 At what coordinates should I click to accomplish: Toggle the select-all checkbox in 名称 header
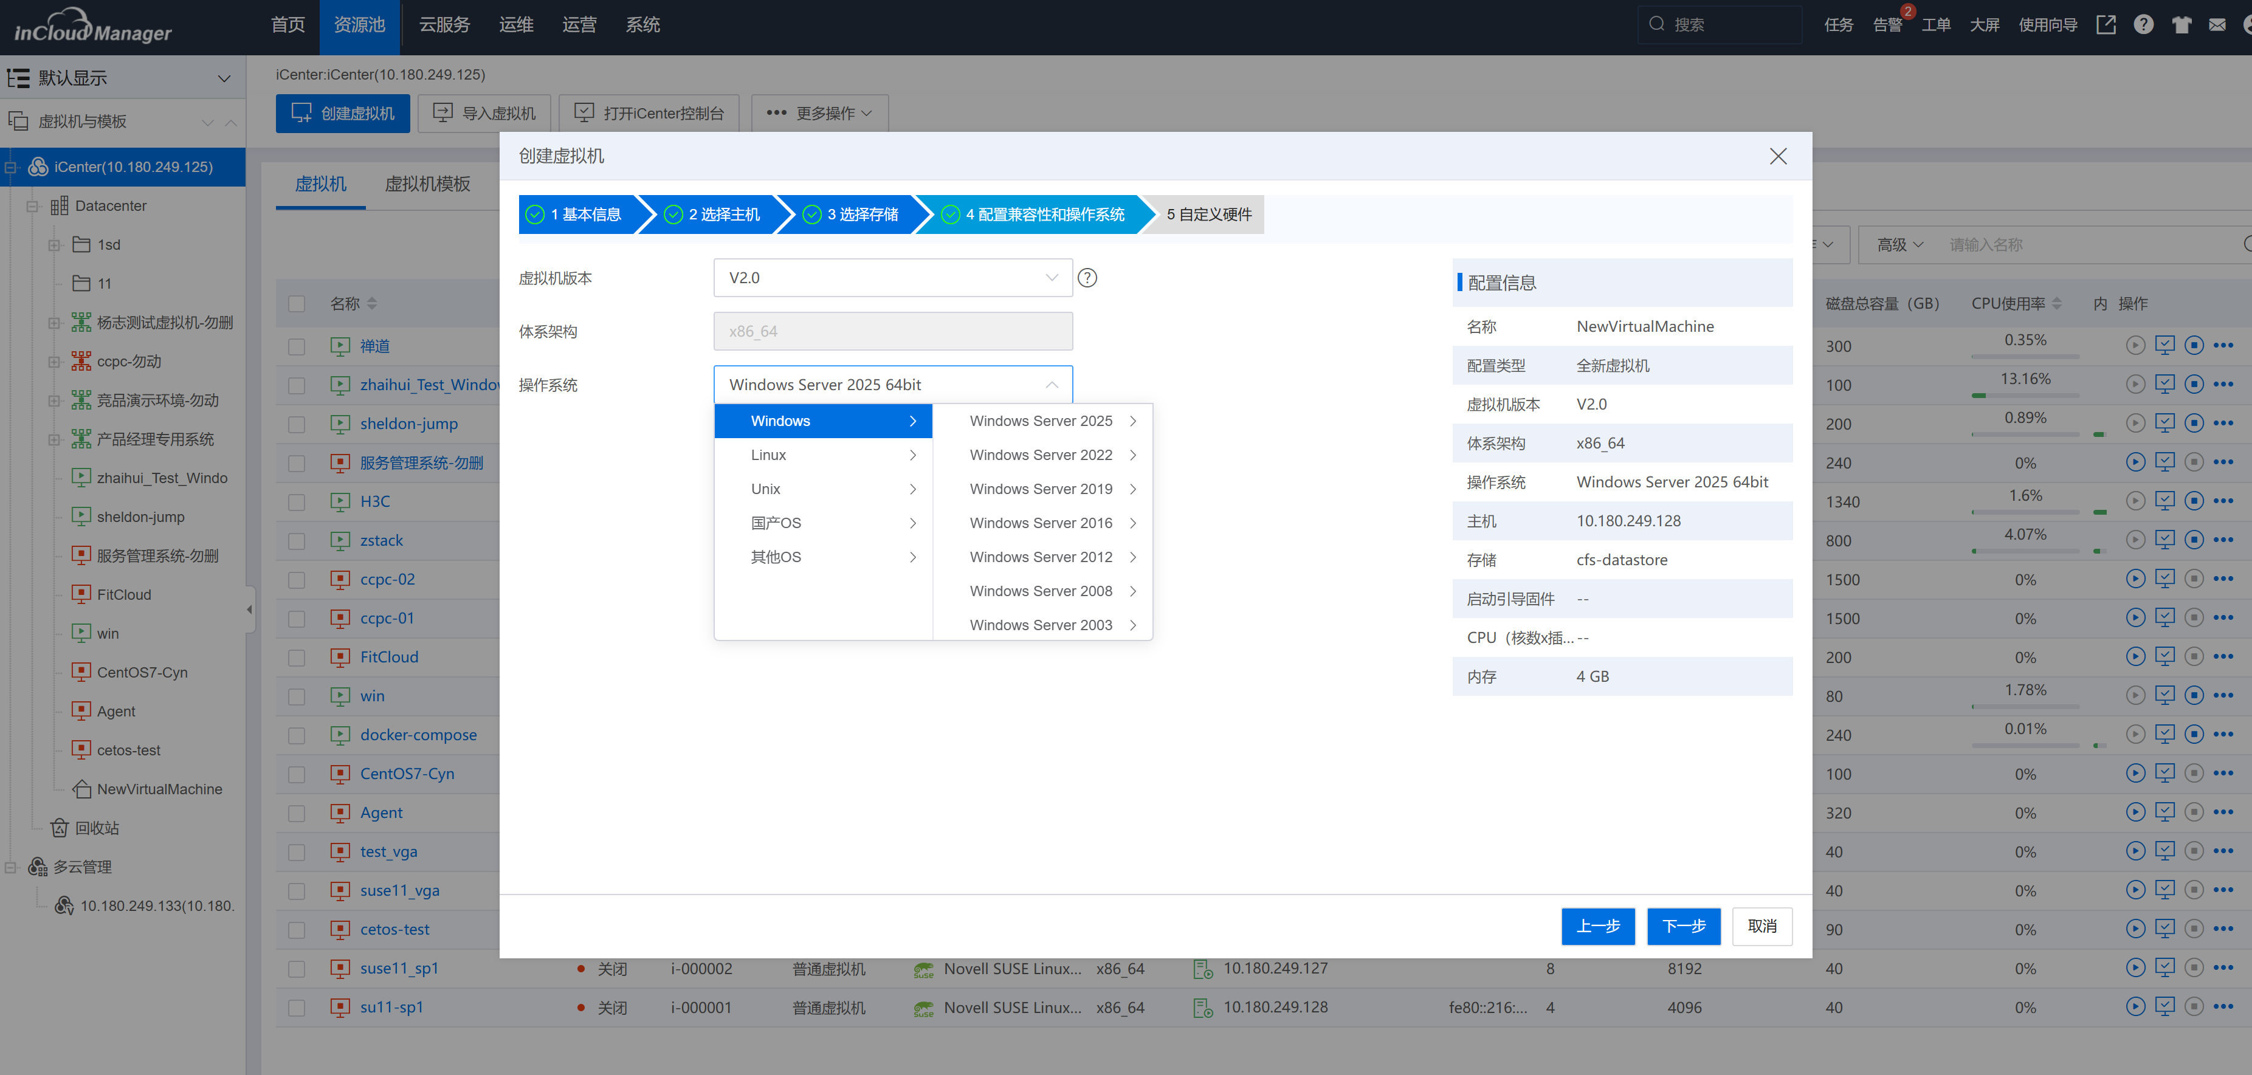pyautogui.click(x=297, y=303)
